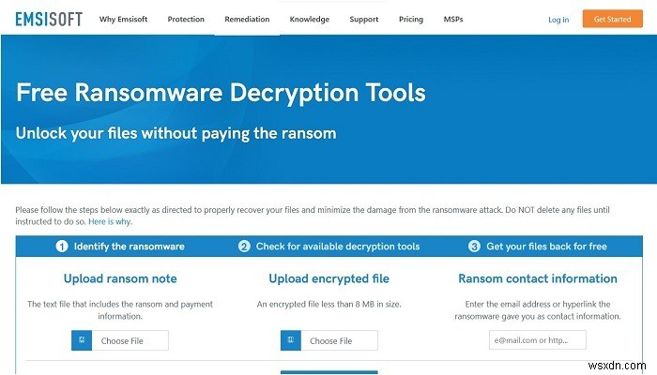Choose File for encrypted file upload

[x=329, y=340]
